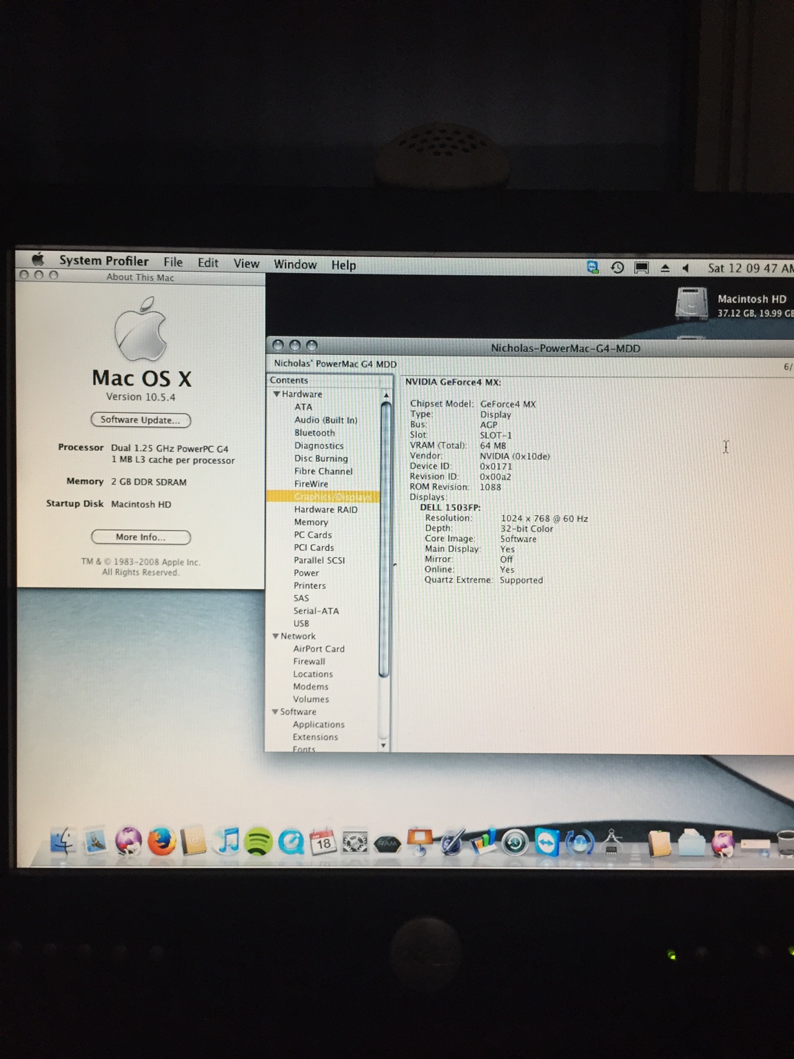Open the Macintosh HD desktop drive icon
Image resolution: width=794 pixels, height=1059 pixels.
691,304
